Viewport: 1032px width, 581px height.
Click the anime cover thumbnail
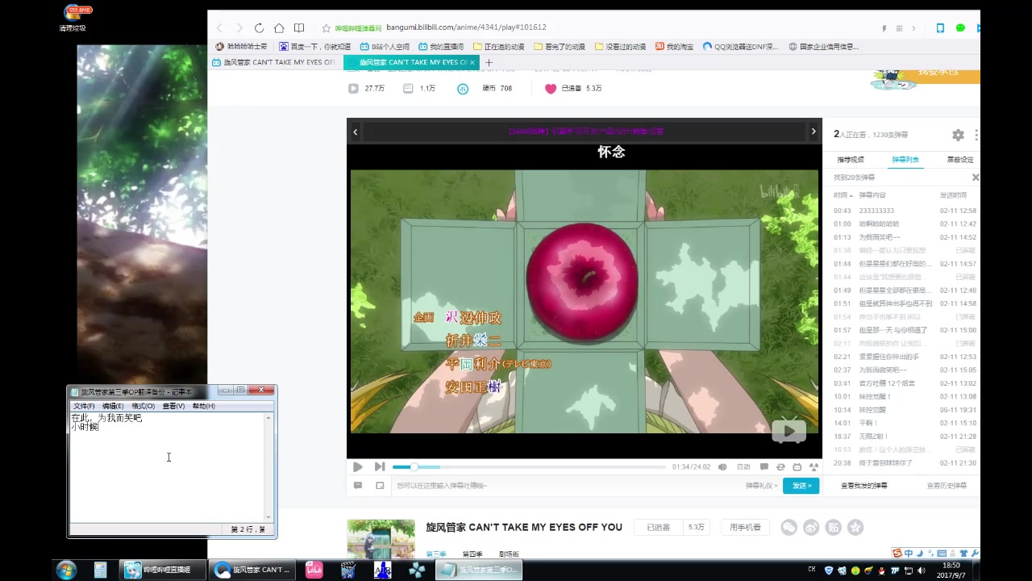pyautogui.click(x=381, y=539)
